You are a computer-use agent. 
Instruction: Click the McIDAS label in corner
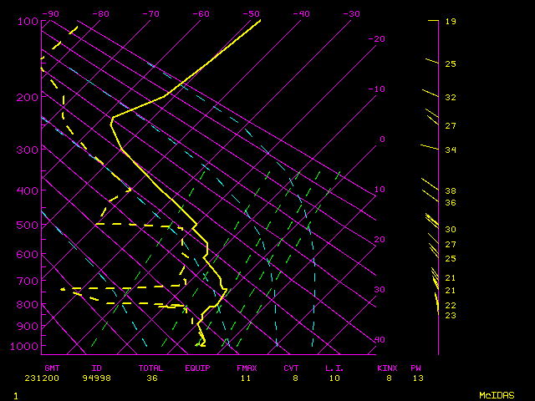tap(496, 394)
